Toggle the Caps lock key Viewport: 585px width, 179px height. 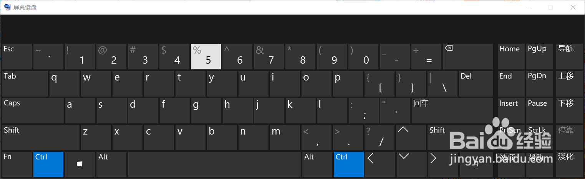(x=33, y=110)
